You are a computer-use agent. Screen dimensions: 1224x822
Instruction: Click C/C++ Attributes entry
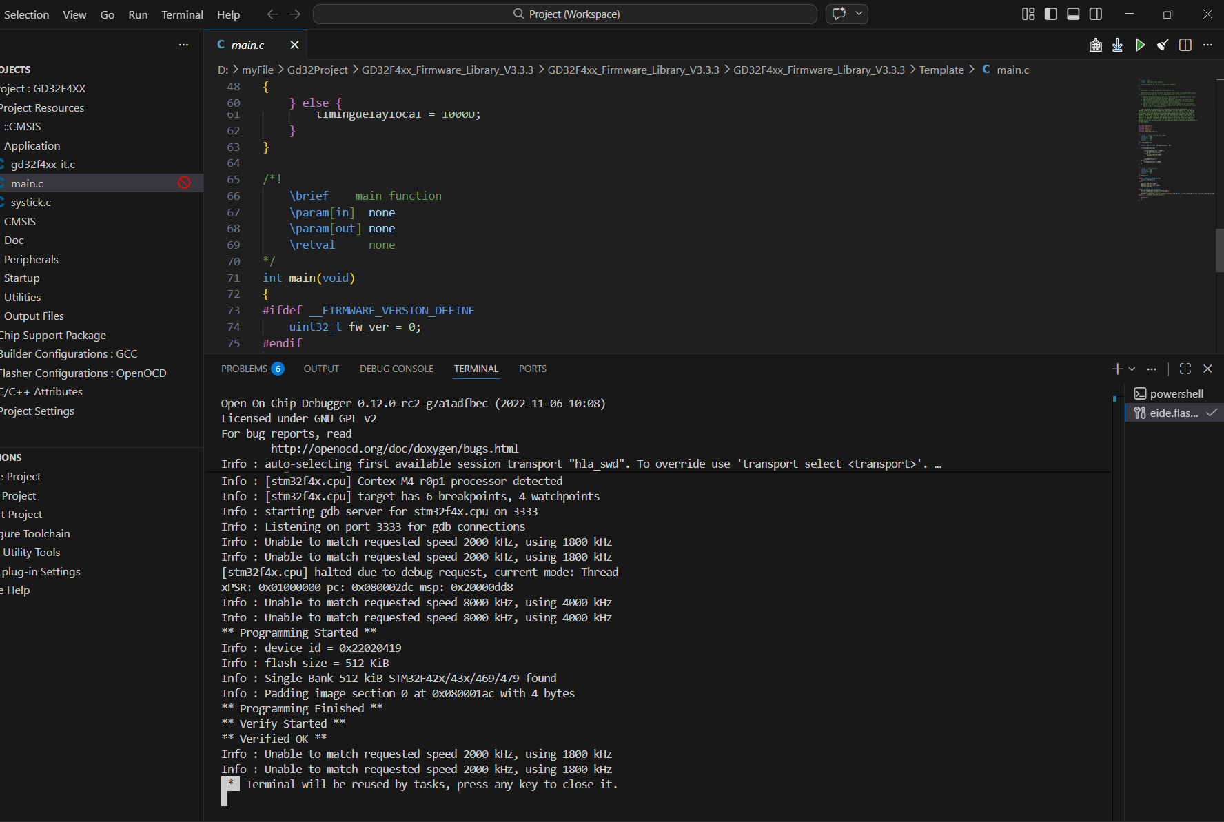pyautogui.click(x=41, y=391)
